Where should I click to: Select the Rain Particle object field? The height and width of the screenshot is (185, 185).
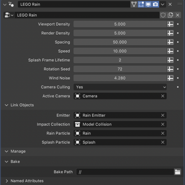point(120,133)
